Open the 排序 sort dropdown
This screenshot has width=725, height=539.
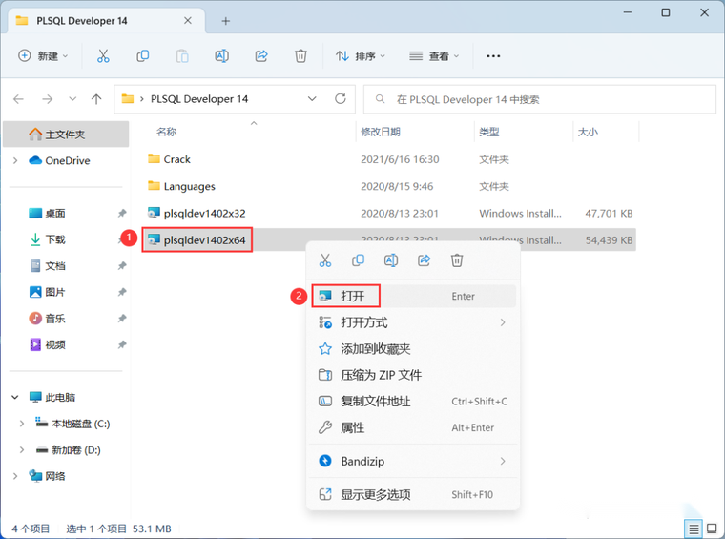pos(361,56)
